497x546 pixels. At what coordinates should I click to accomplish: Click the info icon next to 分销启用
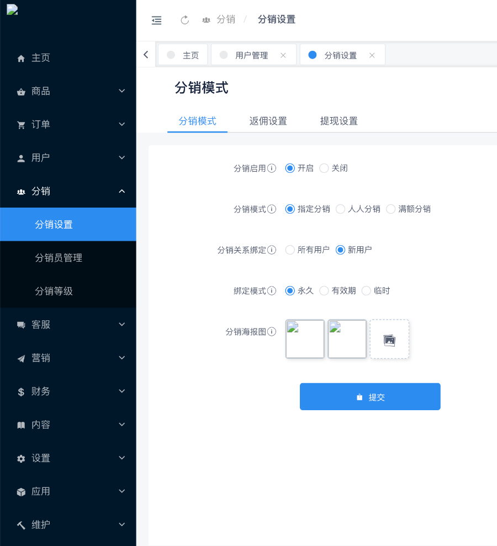[x=272, y=168]
